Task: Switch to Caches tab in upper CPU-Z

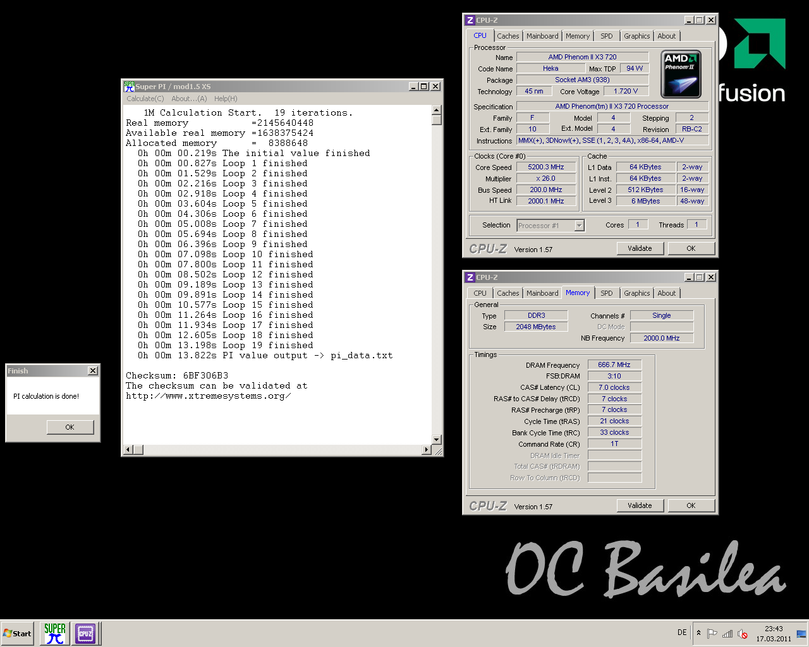Action: [x=508, y=36]
